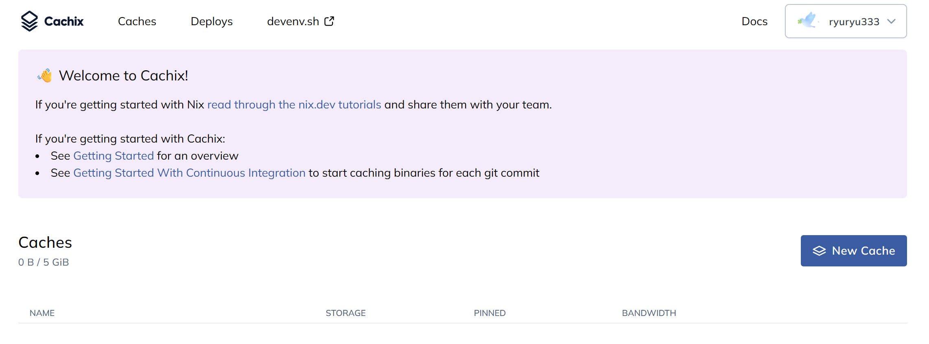Open Getting Started With Continuous Integration link
The width and height of the screenshot is (929, 344).
point(189,173)
